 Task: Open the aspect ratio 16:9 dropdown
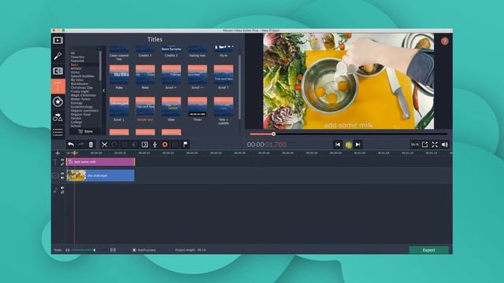pyautogui.click(x=415, y=145)
